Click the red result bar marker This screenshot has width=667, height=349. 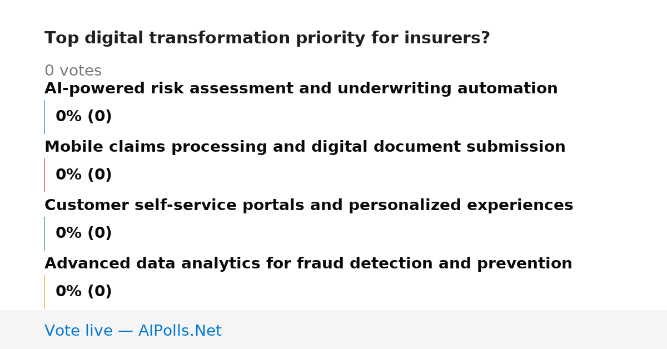(x=45, y=175)
